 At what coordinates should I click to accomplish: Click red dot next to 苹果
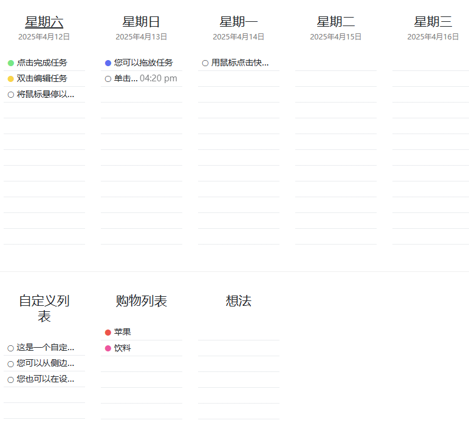pyautogui.click(x=108, y=333)
